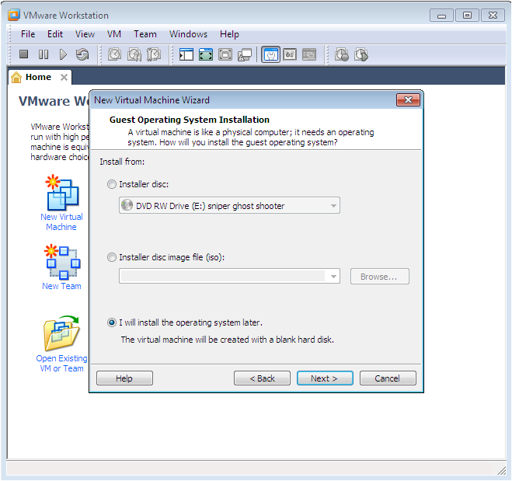The image size is (512, 481).
Task: Click the Replay recording toolbar icon
Action: (361, 54)
